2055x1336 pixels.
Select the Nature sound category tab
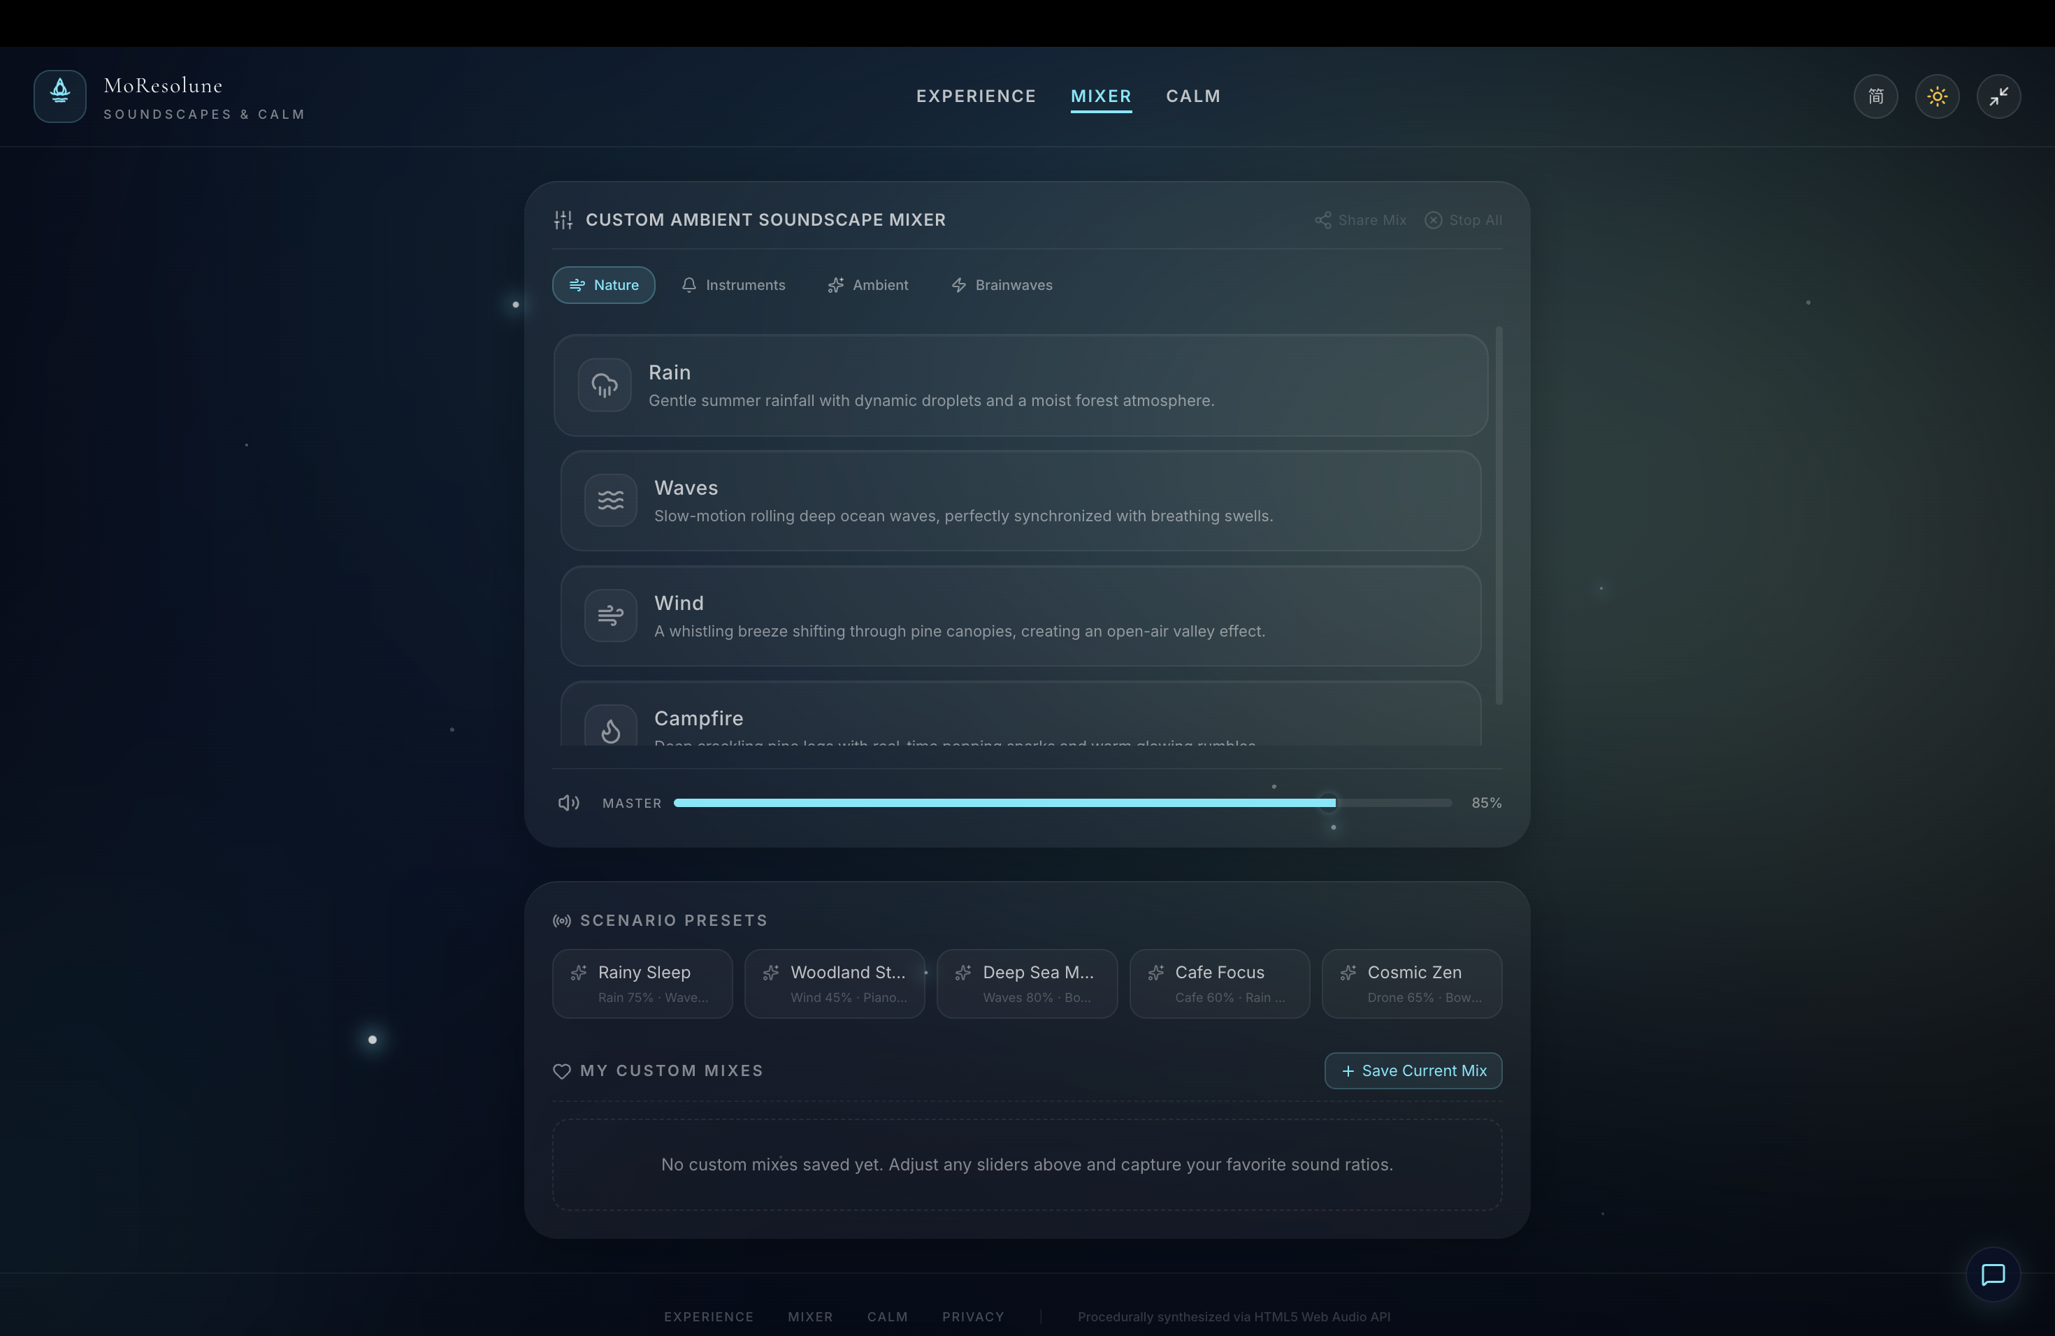tap(603, 285)
